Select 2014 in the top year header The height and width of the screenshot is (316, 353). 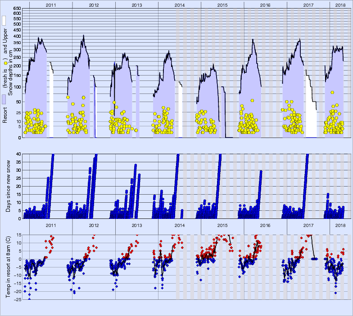(179, 4)
